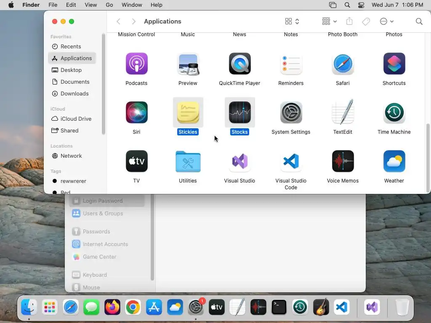Open Launchpad from the Dock
431x323 pixels.
[50, 307]
